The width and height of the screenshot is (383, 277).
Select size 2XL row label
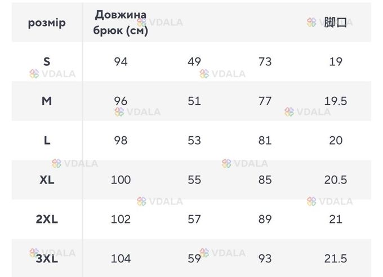click(x=47, y=220)
